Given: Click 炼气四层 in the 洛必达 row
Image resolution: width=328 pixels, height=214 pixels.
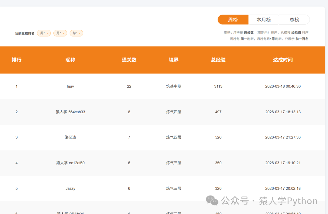Looking at the screenshot, I should 174,137.
